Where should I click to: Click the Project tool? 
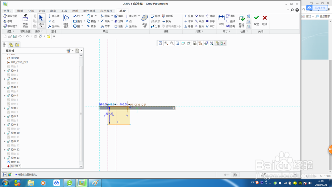pyautogui.click(x=119, y=26)
